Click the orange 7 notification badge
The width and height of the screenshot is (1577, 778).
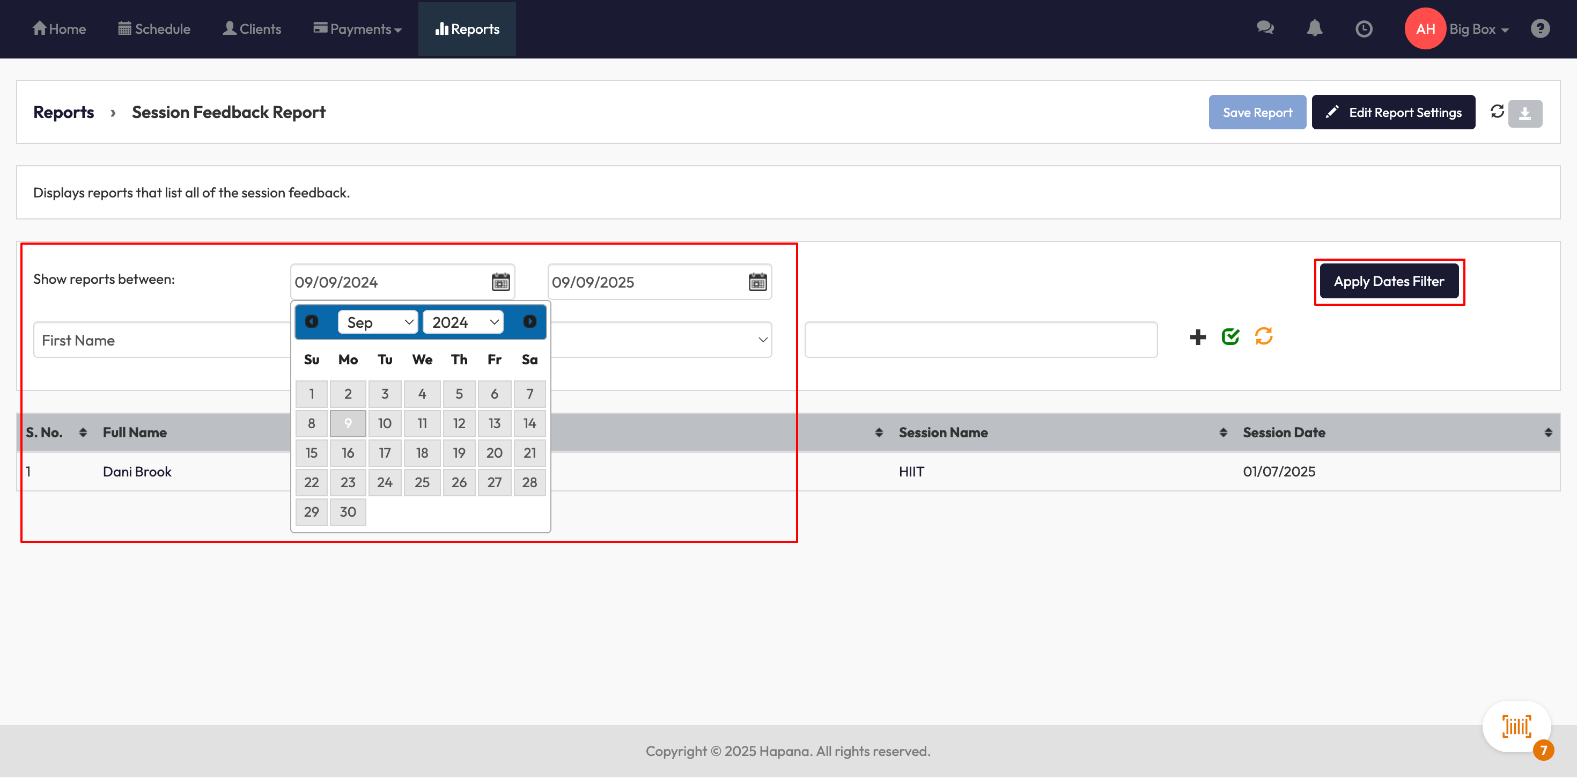[x=1543, y=750]
